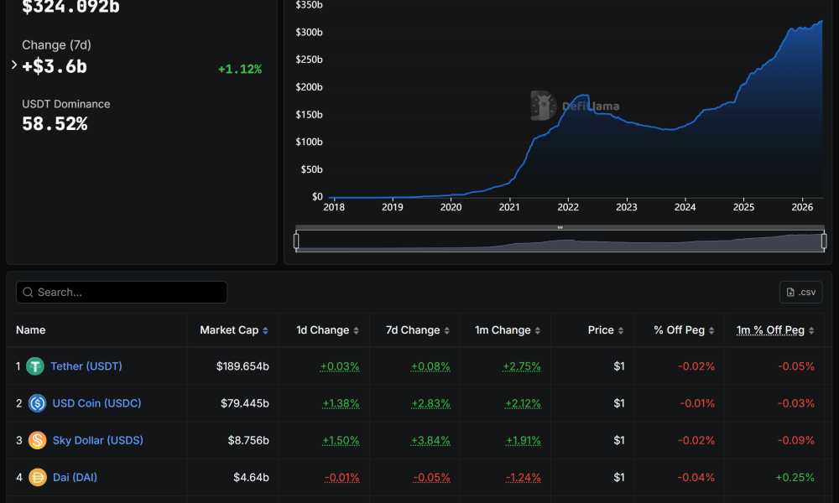
Task: Sort by 1m Change column arrows
Action: [538, 331]
